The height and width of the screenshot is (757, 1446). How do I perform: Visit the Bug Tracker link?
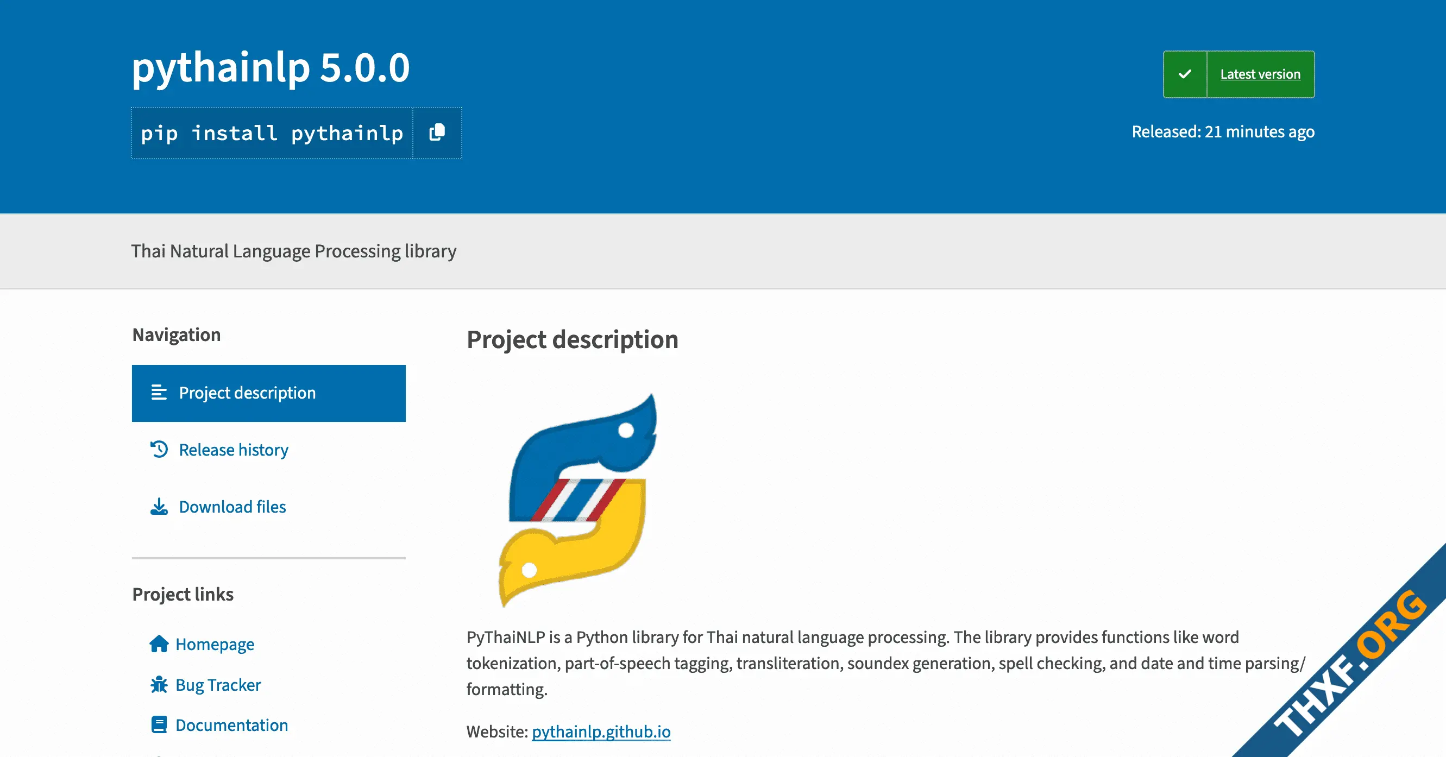pos(218,685)
